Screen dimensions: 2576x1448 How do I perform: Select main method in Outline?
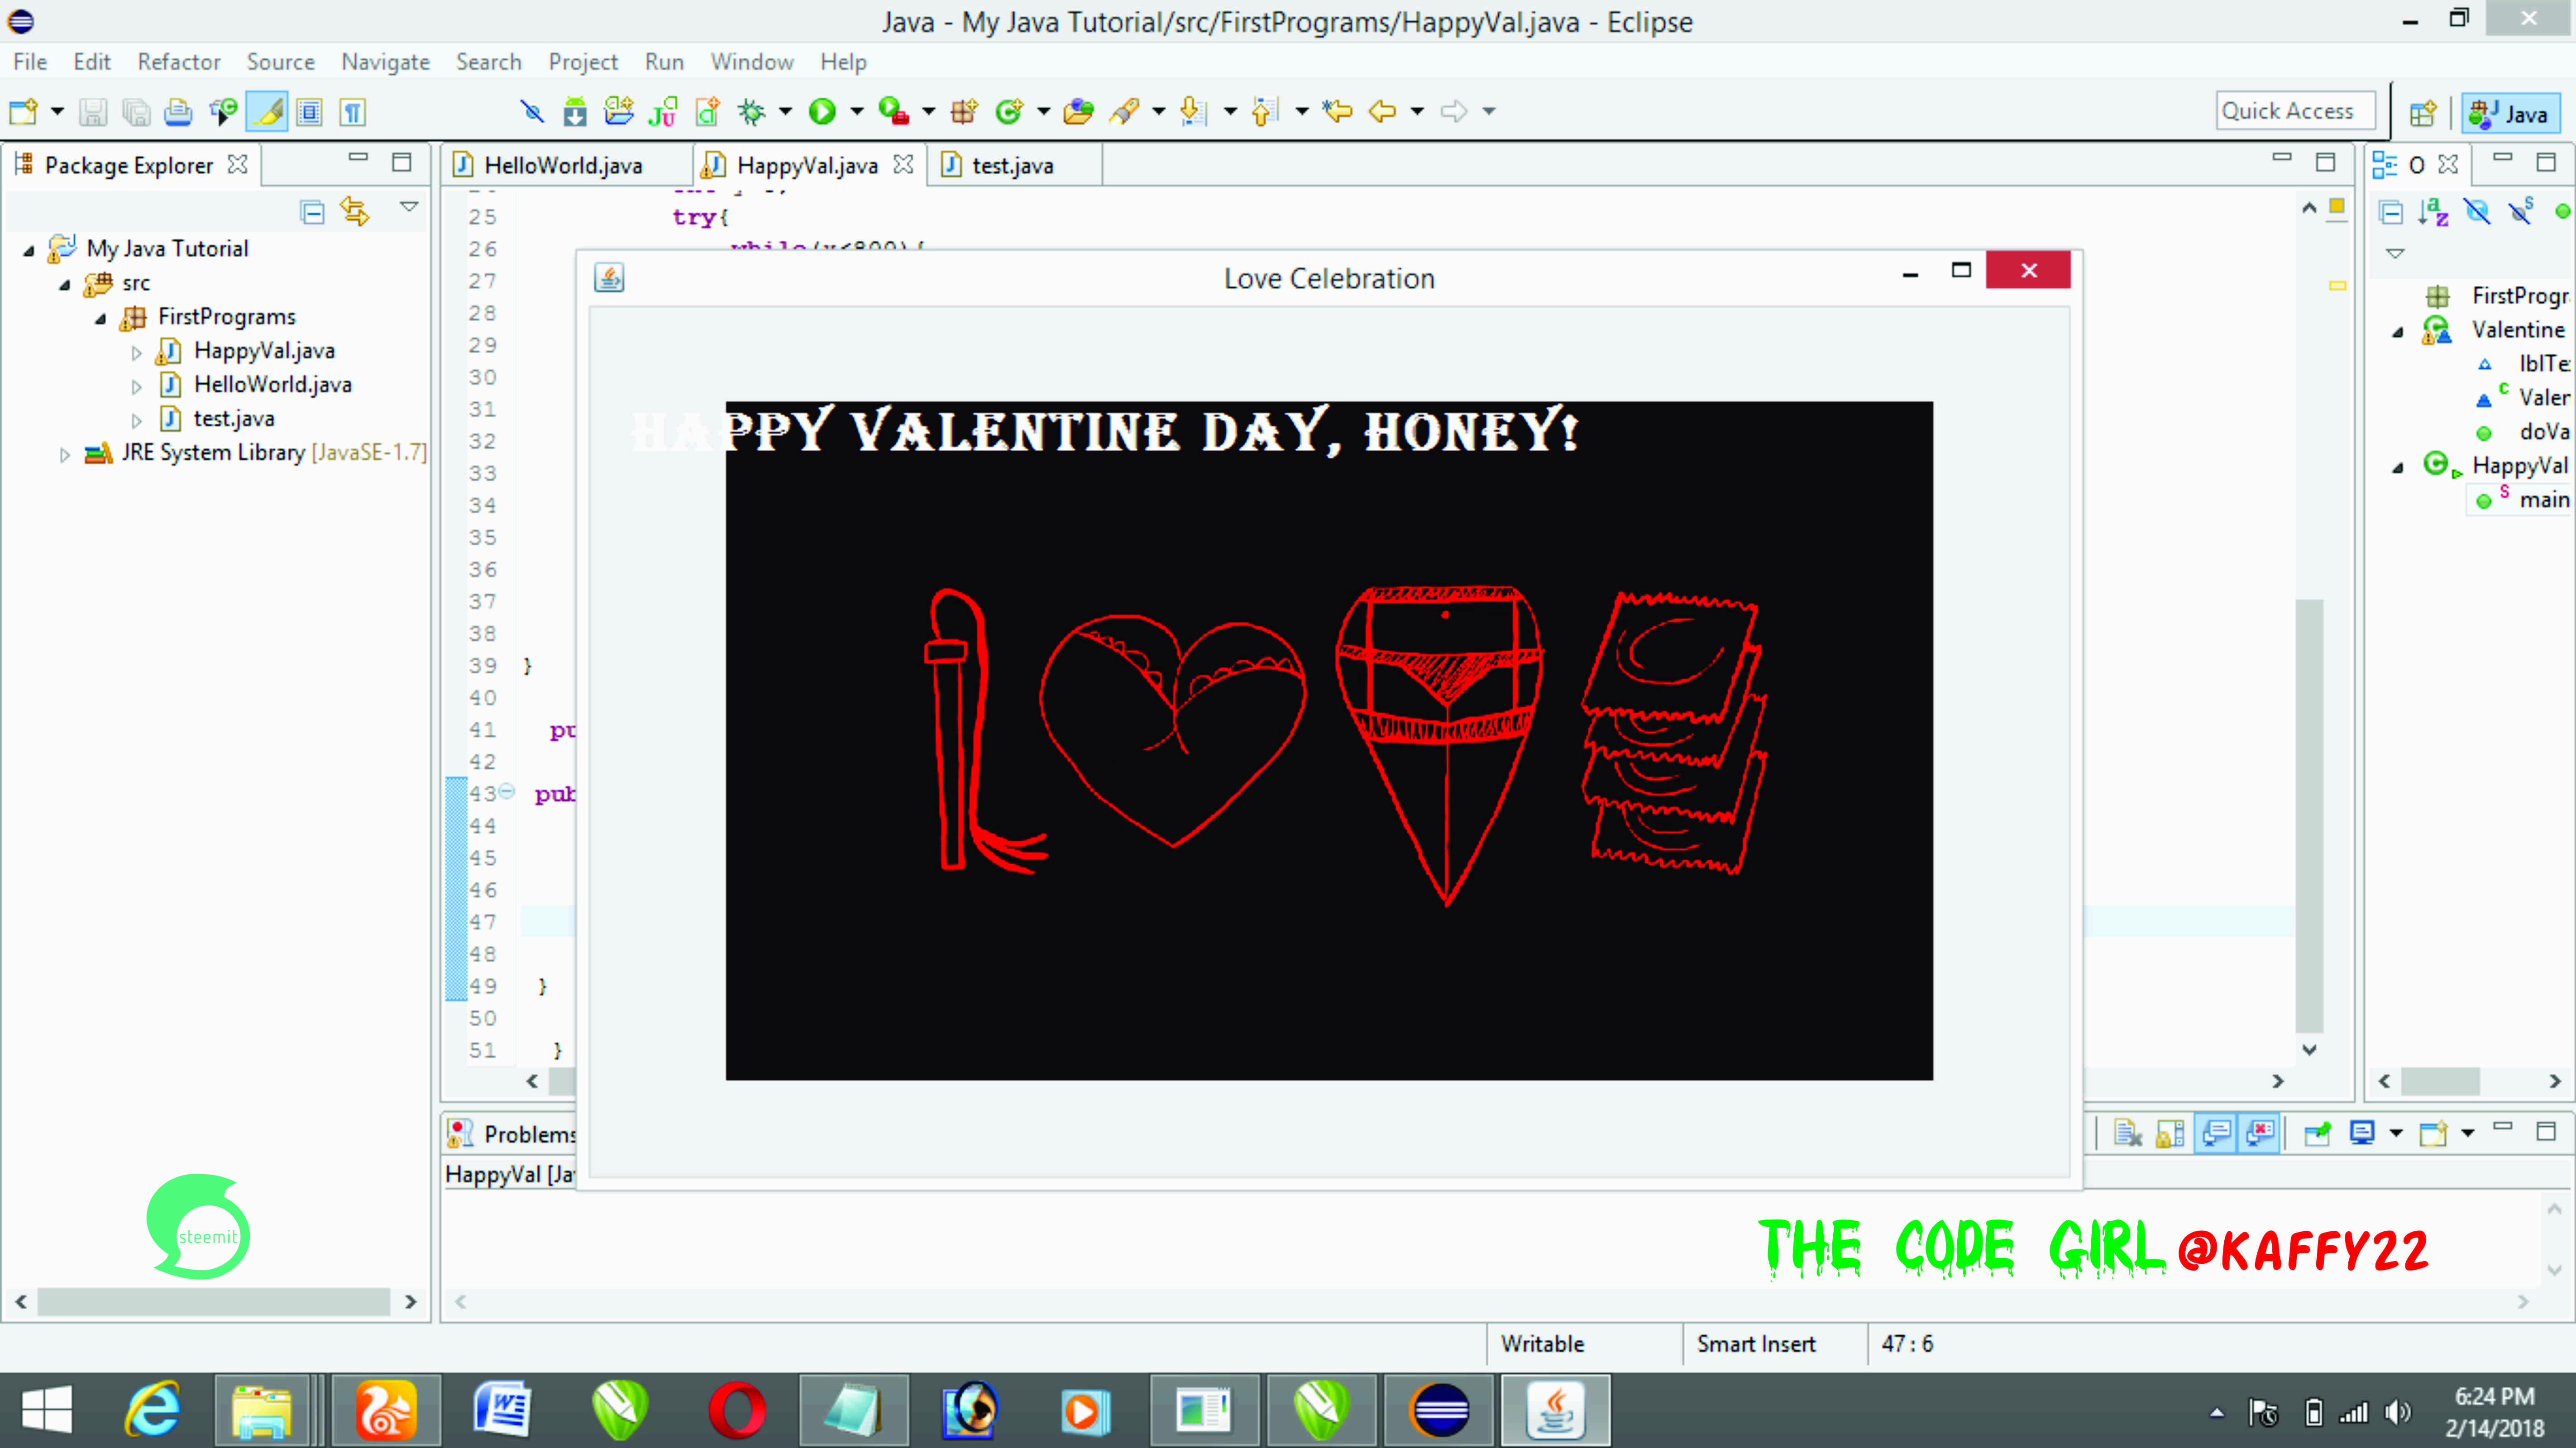(x=2543, y=499)
